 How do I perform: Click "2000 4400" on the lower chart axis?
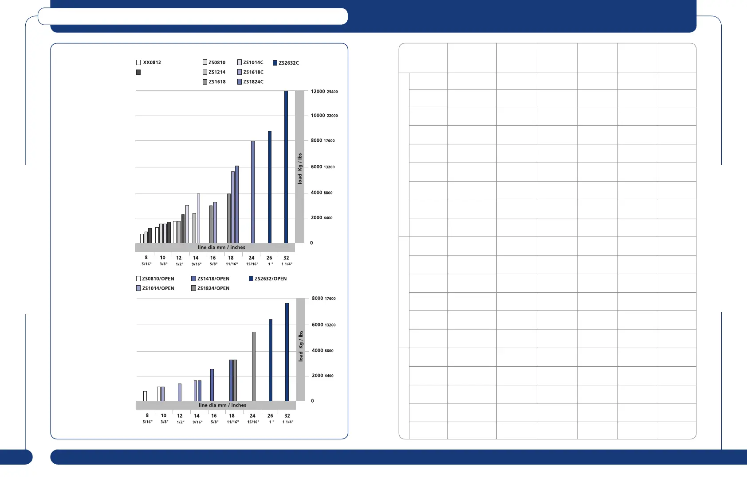(322, 376)
